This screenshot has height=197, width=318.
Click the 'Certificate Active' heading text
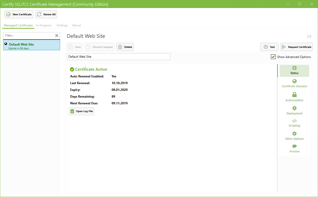91,69
